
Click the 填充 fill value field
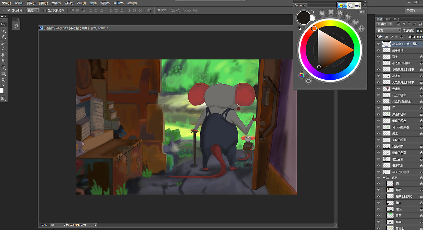[420, 37]
